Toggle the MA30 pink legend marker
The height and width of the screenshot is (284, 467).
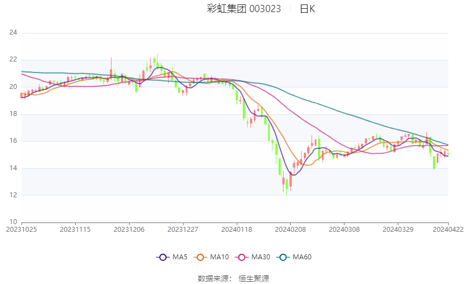click(242, 257)
